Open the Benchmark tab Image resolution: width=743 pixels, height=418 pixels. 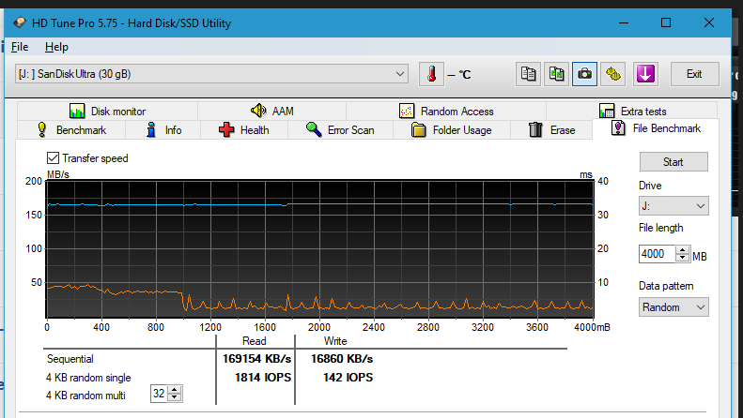71,130
